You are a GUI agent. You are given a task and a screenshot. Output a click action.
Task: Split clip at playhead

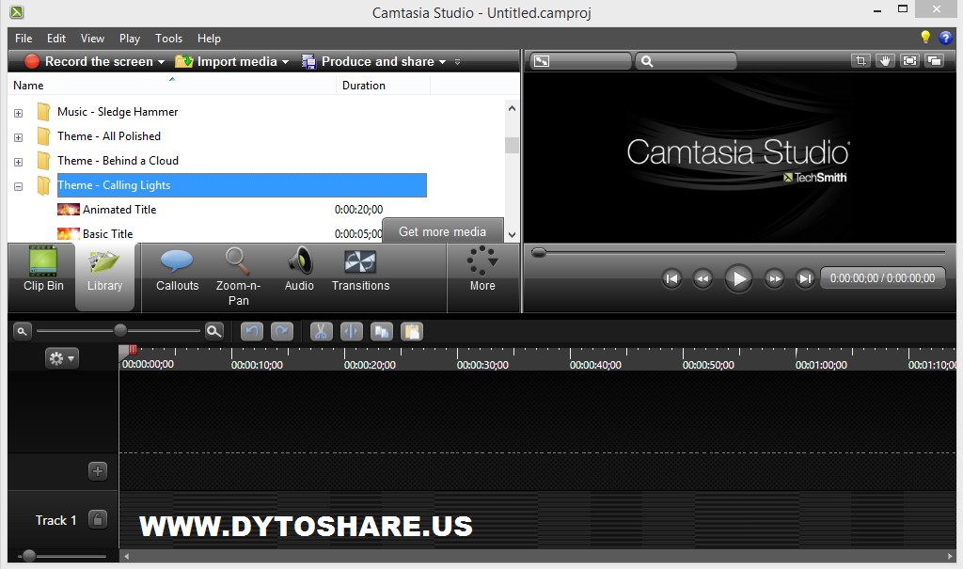point(352,331)
